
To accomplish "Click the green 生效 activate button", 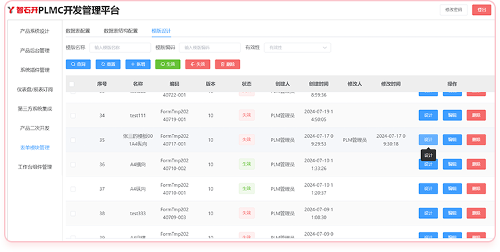I will 168,64.
